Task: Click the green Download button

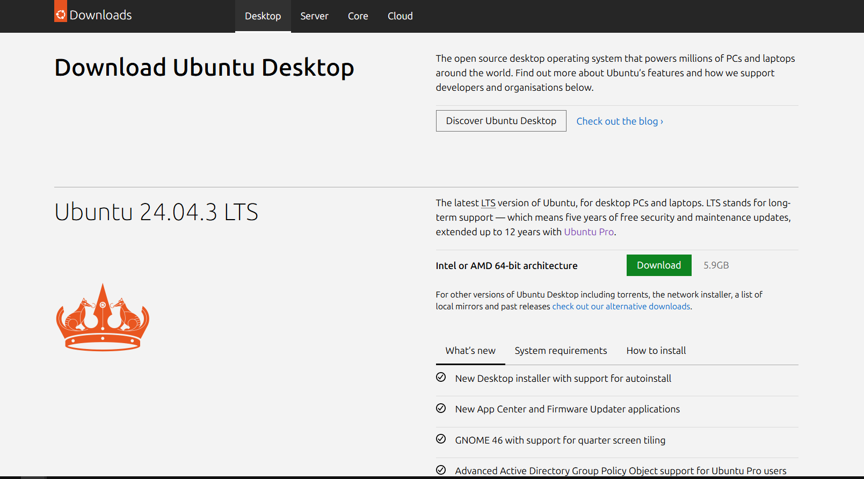Action: pos(658,265)
